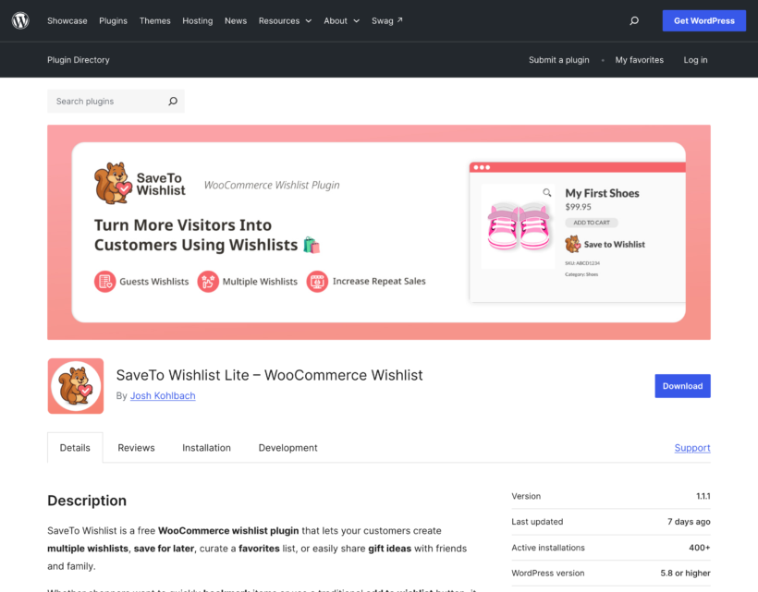Expand the Resources dropdown menu
758x592 pixels.
285,20
